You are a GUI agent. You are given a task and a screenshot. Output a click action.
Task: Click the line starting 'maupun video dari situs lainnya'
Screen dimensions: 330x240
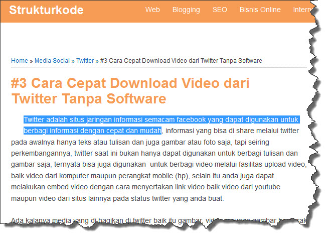pyautogui.click(x=117, y=198)
